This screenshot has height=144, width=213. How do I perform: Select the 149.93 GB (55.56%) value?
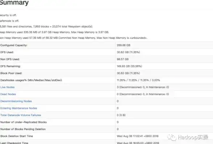pyautogui.click(x=129, y=66)
